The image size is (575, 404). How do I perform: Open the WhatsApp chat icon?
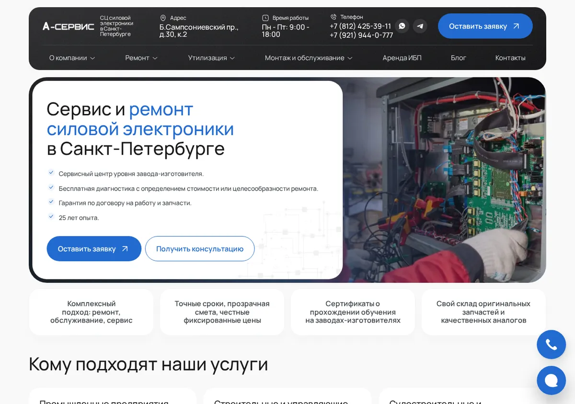coord(402,26)
